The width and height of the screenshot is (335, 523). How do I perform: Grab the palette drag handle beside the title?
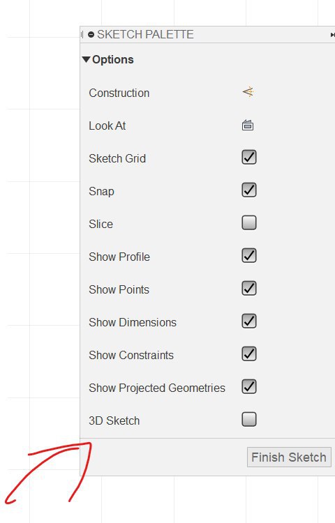pos(82,35)
